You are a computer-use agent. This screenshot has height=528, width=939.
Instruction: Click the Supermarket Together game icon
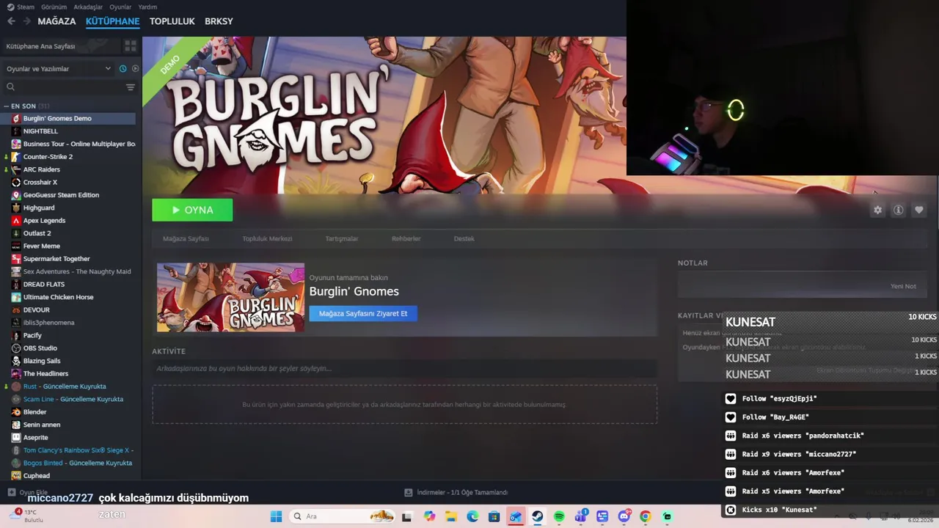point(16,259)
